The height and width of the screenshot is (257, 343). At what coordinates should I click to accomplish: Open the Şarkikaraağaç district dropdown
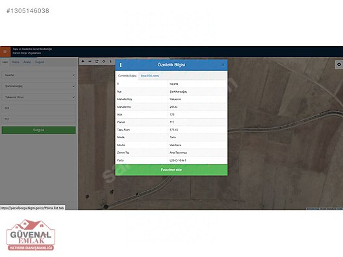pyautogui.click(x=39, y=86)
